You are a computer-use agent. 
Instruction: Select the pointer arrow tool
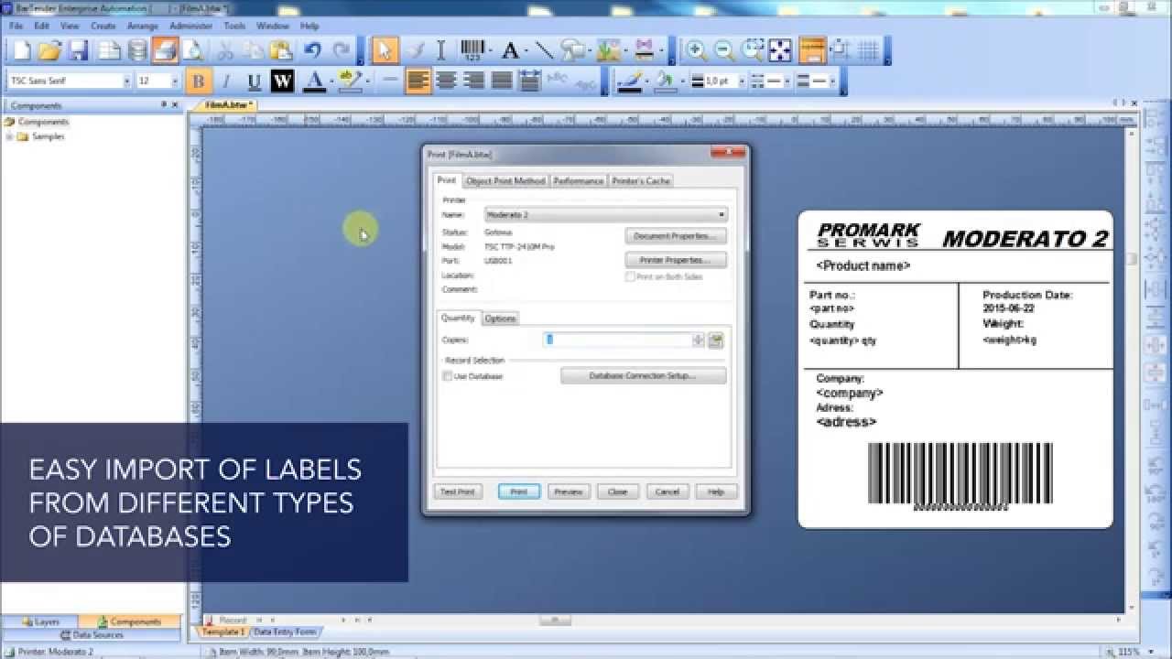[x=385, y=50]
